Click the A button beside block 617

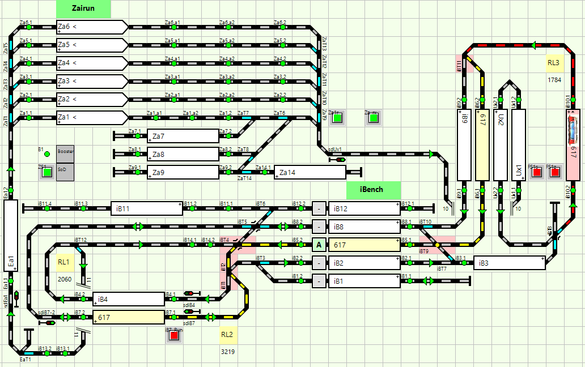coord(319,245)
